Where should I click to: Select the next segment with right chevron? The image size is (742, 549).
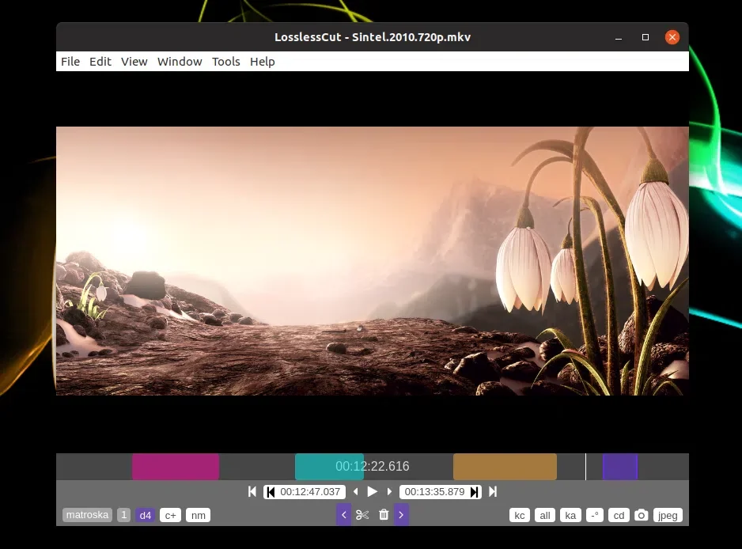coord(401,515)
